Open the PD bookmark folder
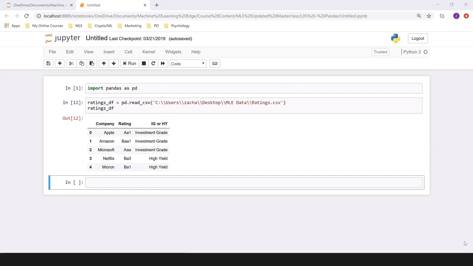Viewport: 473px width, 266px height. click(x=153, y=26)
